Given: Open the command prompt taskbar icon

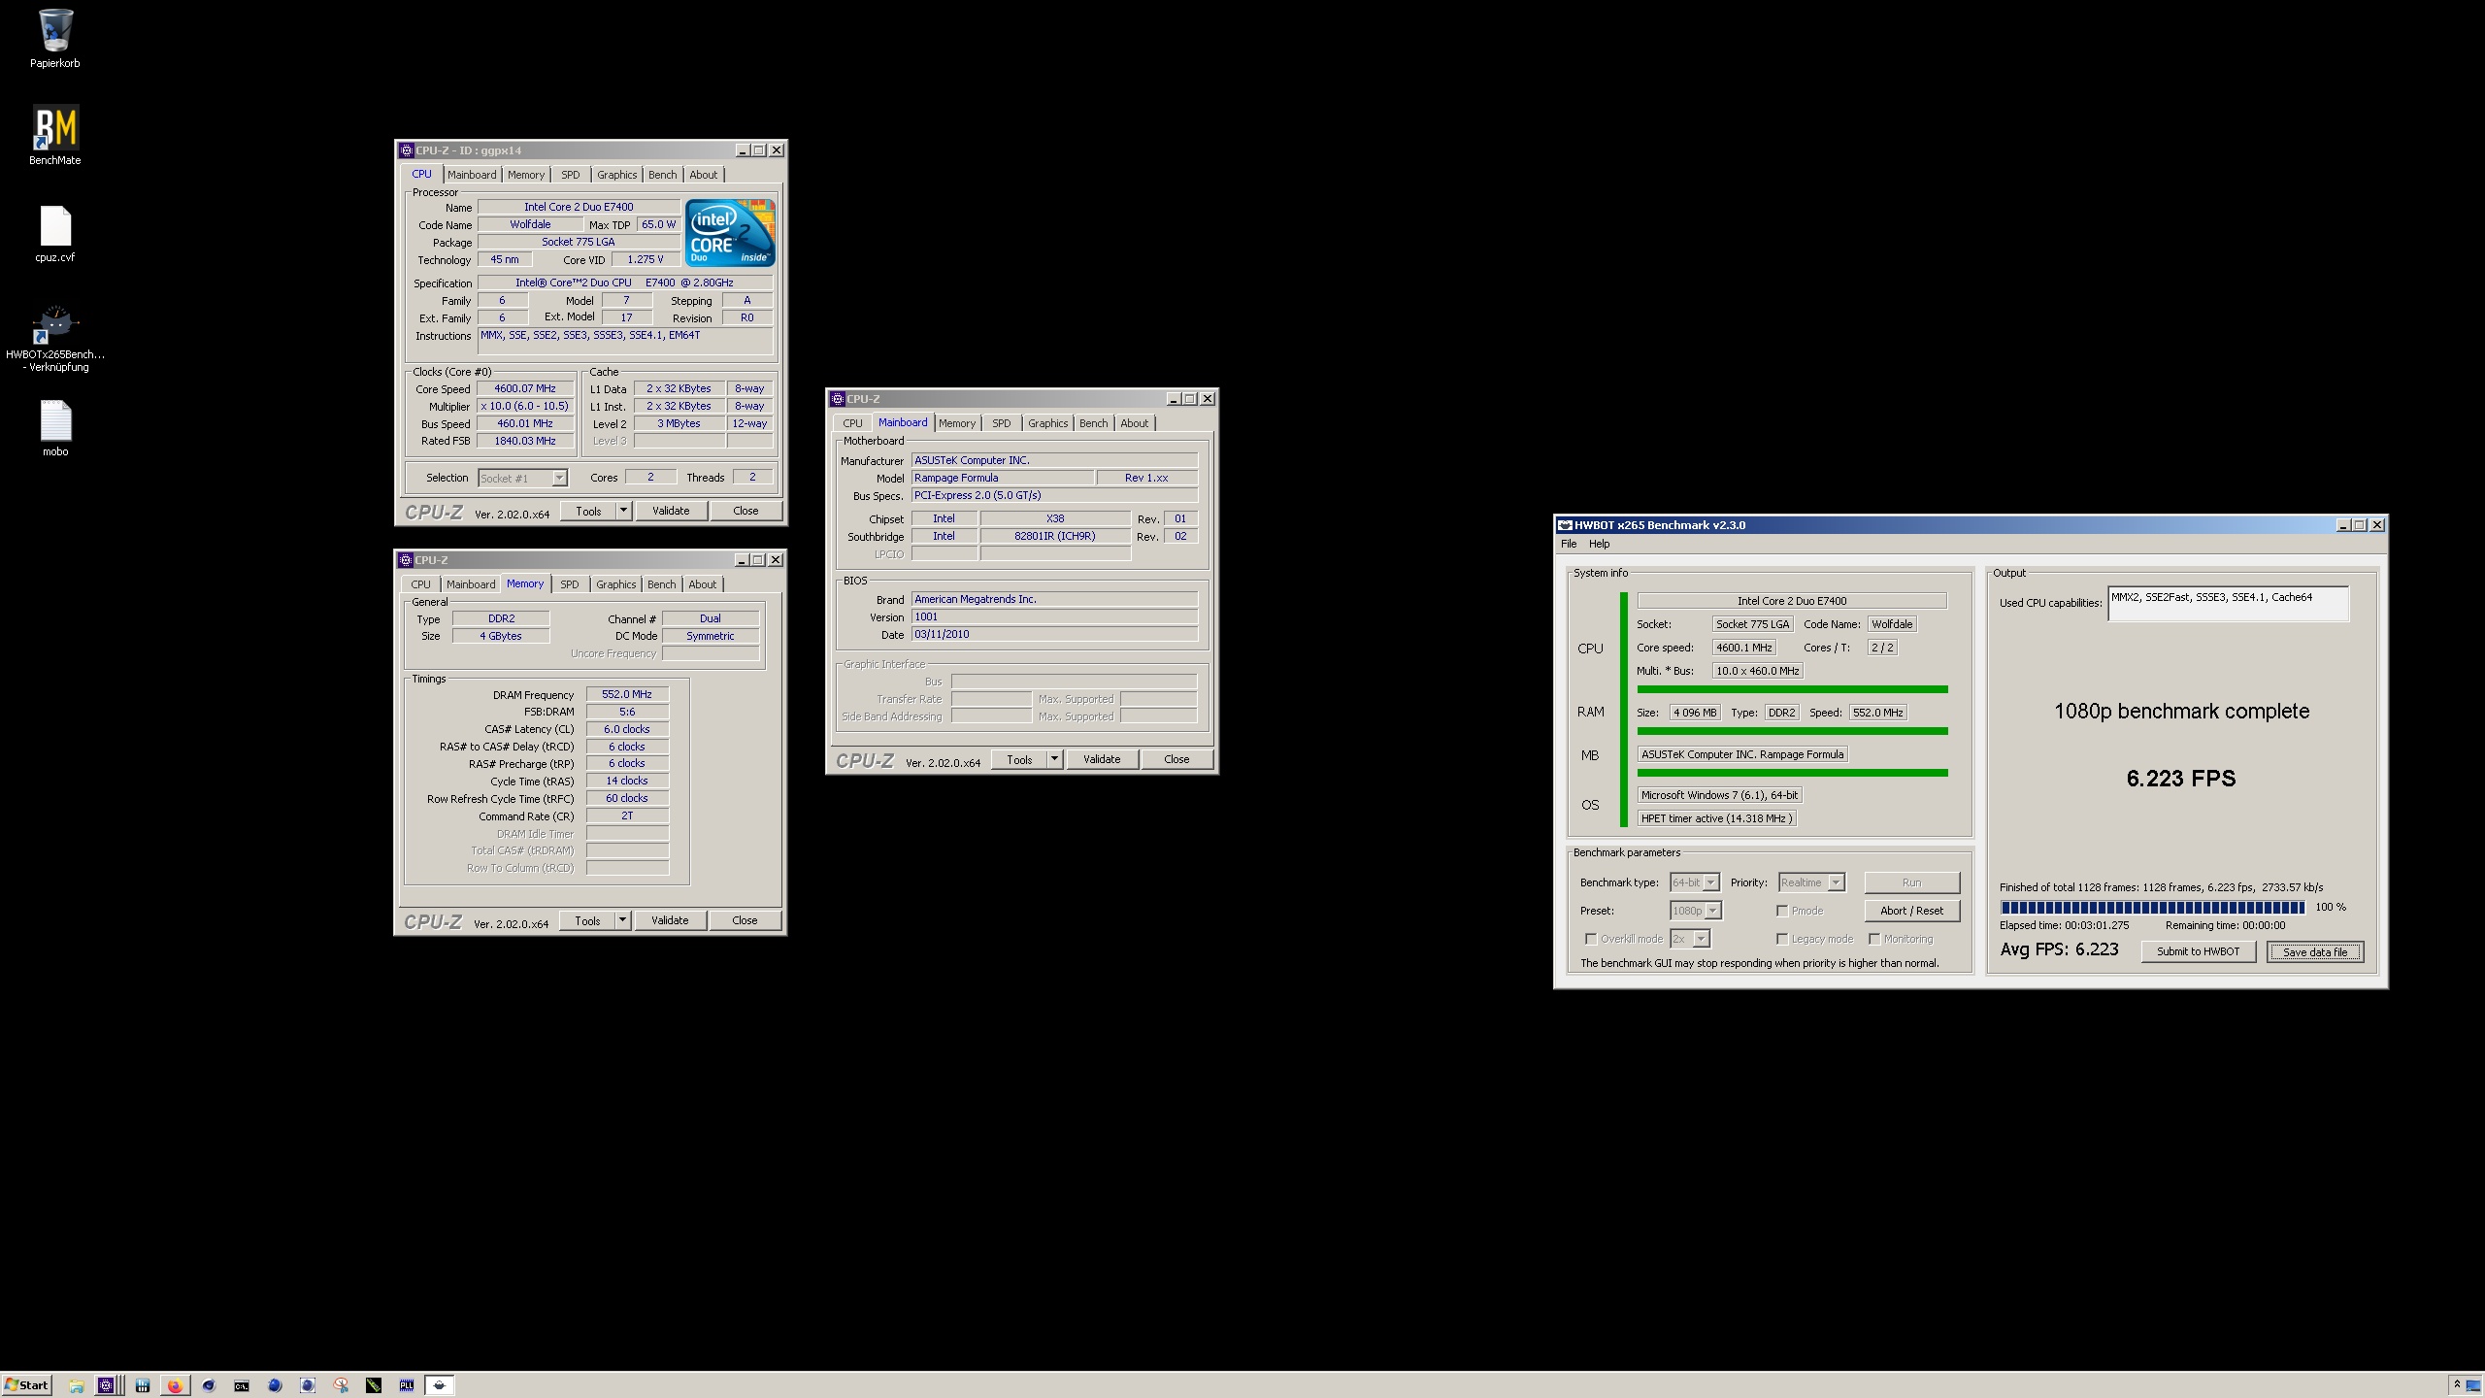Looking at the screenshot, I should pos(242,1385).
